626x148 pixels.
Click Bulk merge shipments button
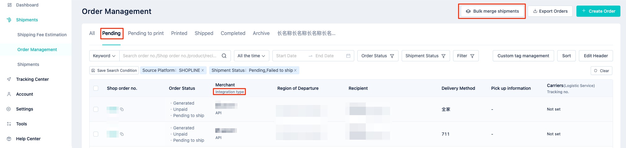492,11
